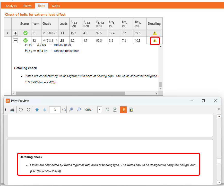Click the warning icon for bolt B2

tap(154, 40)
